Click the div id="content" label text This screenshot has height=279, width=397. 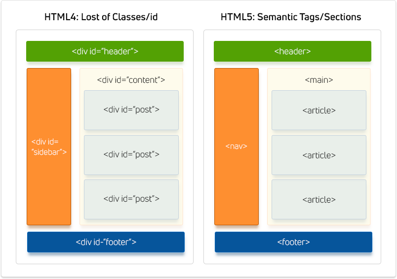(x=131, y=79)
